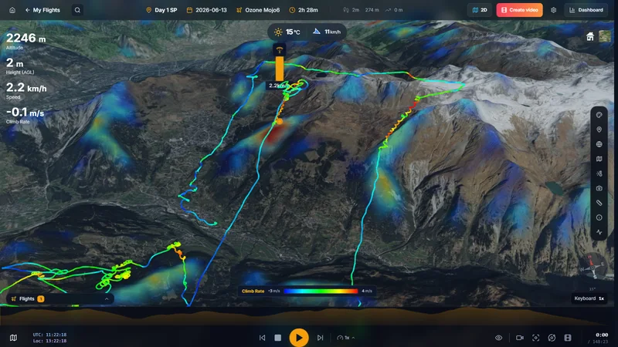This screenshot has height=347, width=618.
Task: Open the activity graph icon in right sidebar
Action: (599, 232)
